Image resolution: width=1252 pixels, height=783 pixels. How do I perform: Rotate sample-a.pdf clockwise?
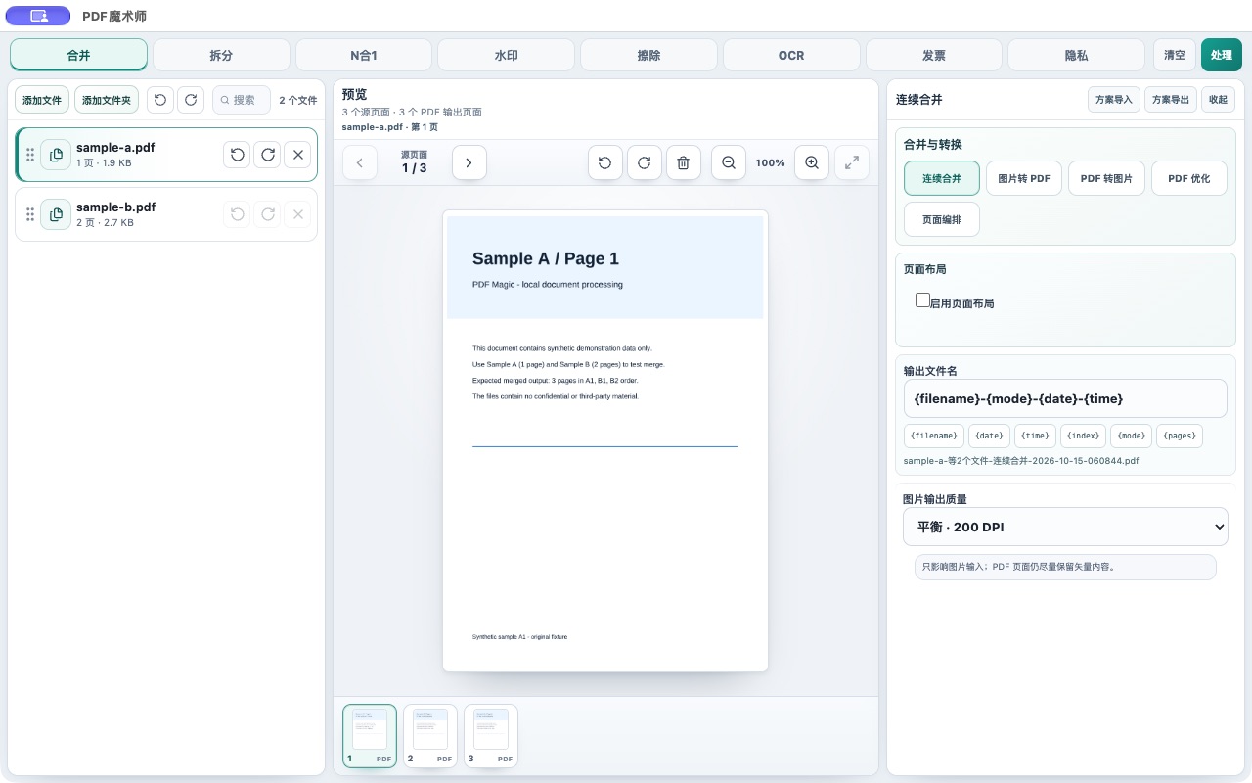[267, 155]
